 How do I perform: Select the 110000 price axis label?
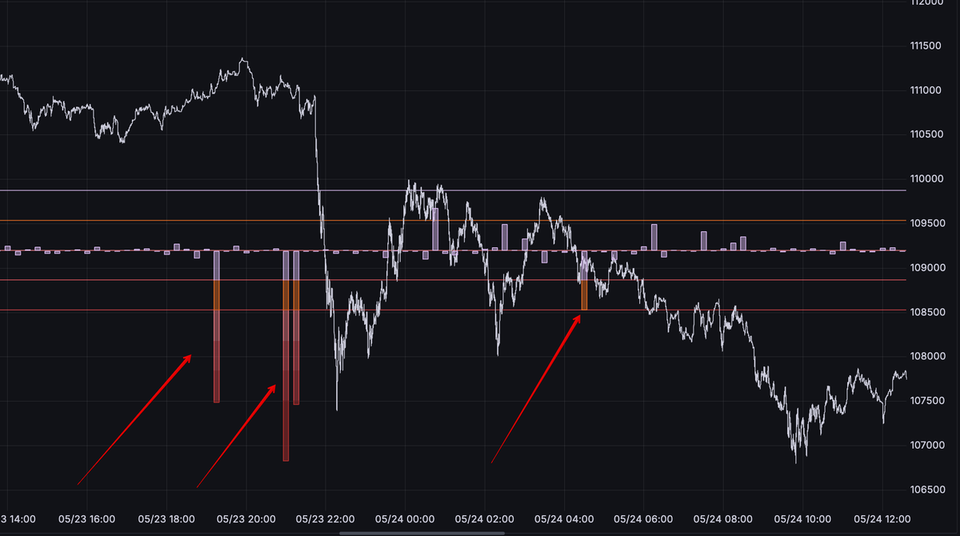(x=926, y=179)
